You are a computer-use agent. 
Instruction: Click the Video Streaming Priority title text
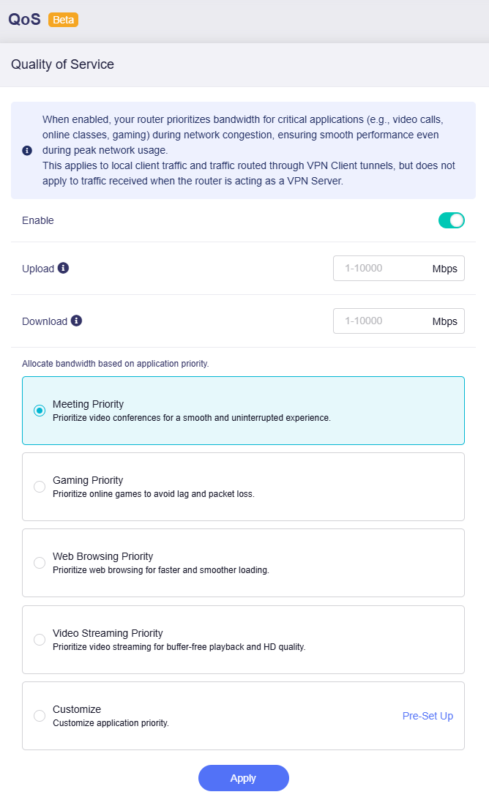pos(108,633)
